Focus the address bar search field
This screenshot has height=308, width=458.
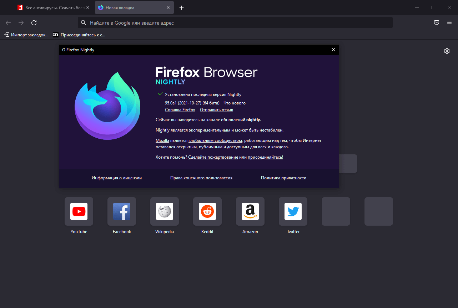[235, 22]
